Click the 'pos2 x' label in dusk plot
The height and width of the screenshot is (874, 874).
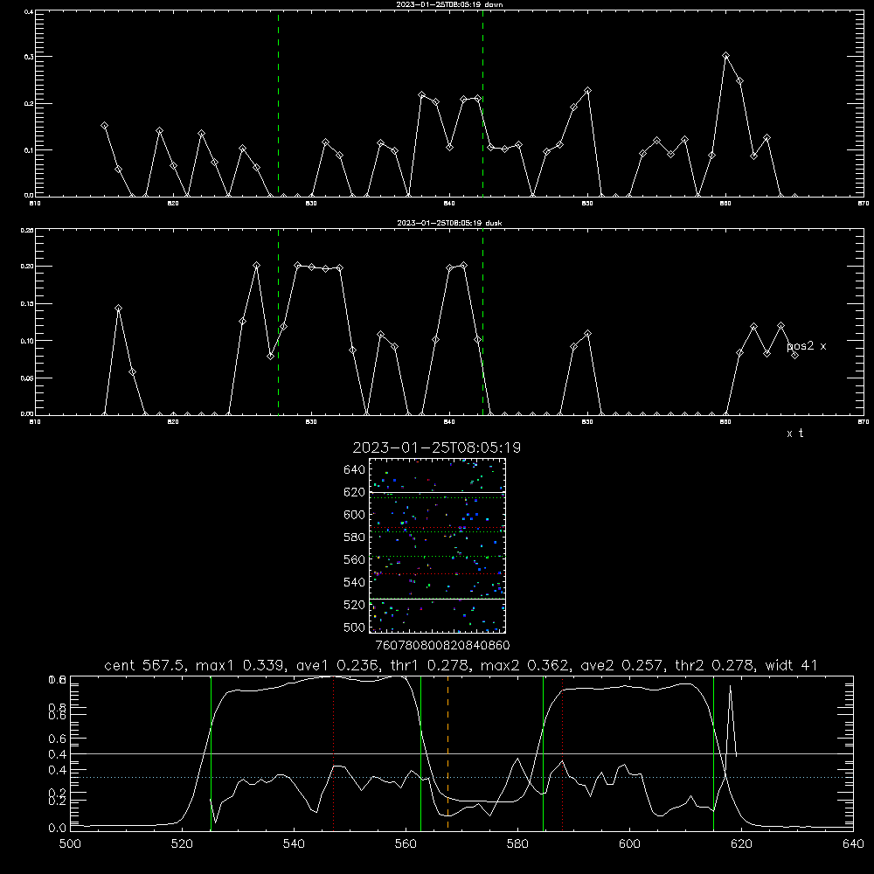pos(806,346)
